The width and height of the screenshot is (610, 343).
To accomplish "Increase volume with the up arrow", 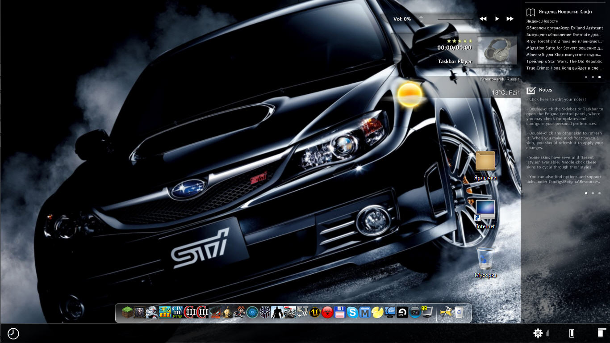I will point(421,17).
